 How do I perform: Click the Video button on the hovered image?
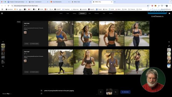(x=109, y=51)
